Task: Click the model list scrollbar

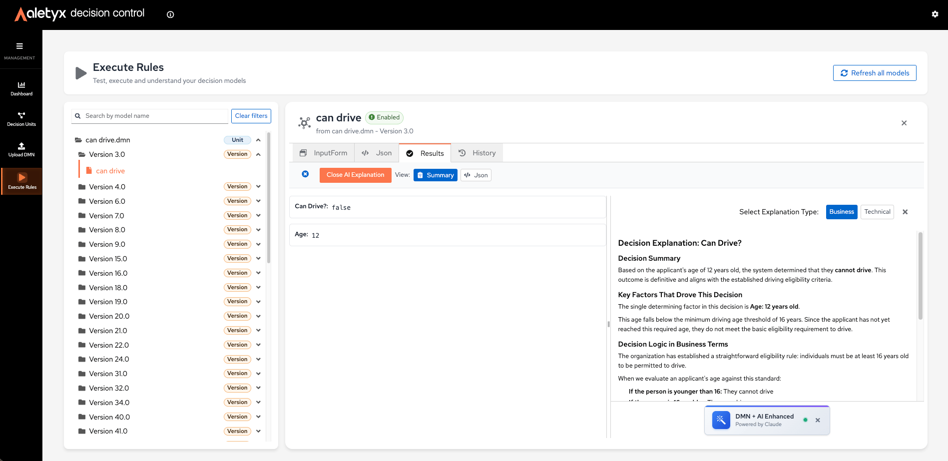Action: click(x=269, y=197)
